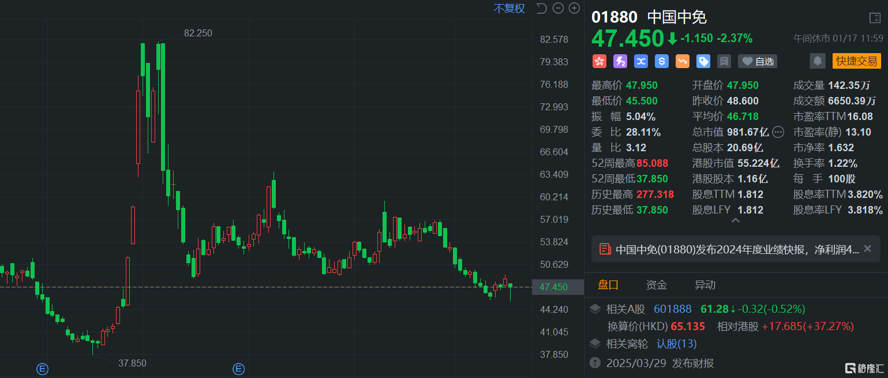Click the news document icon on the banner
Image resolution: width=888 pixels, height=378 pixels.
[x=605, y=249]
